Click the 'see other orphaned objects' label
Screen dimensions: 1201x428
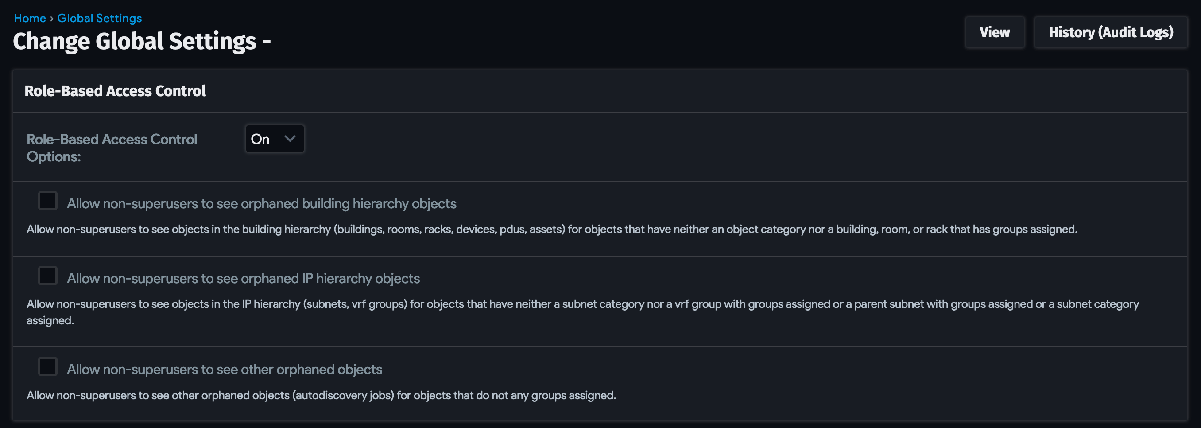(x=224, y=369)
